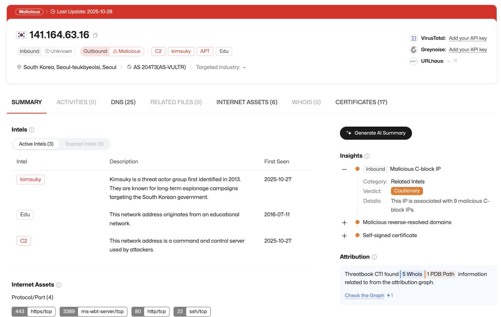This screenshot has height=317, width=501.
Task: Click the C2 tag in header
Action: 158,51
